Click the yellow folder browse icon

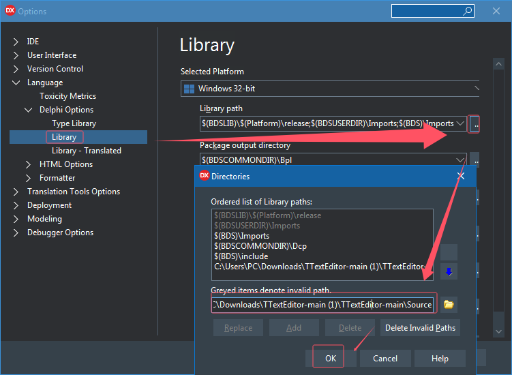coord(449,305)
